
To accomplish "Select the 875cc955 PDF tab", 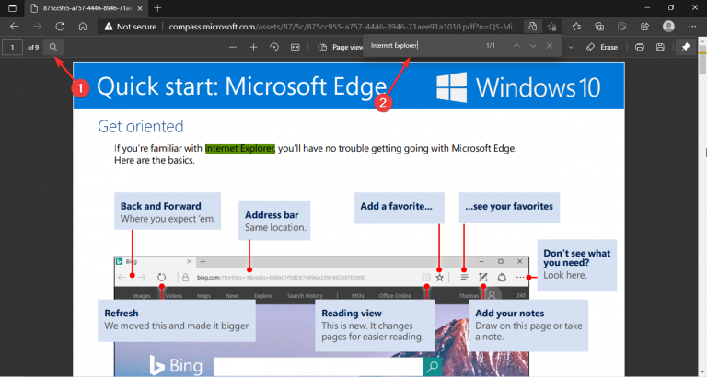I will pyautogui.click(x=86, y=8).
